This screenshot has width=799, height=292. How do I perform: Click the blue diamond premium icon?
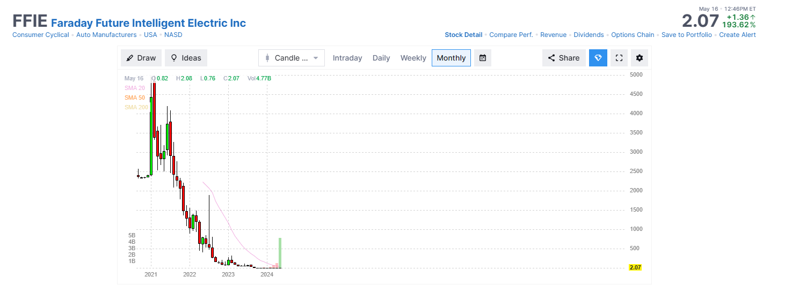(598, 58)
